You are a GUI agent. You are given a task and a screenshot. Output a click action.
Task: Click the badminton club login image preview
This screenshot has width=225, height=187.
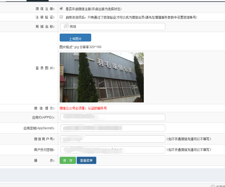pyautogui.click(x=102, y=77)
